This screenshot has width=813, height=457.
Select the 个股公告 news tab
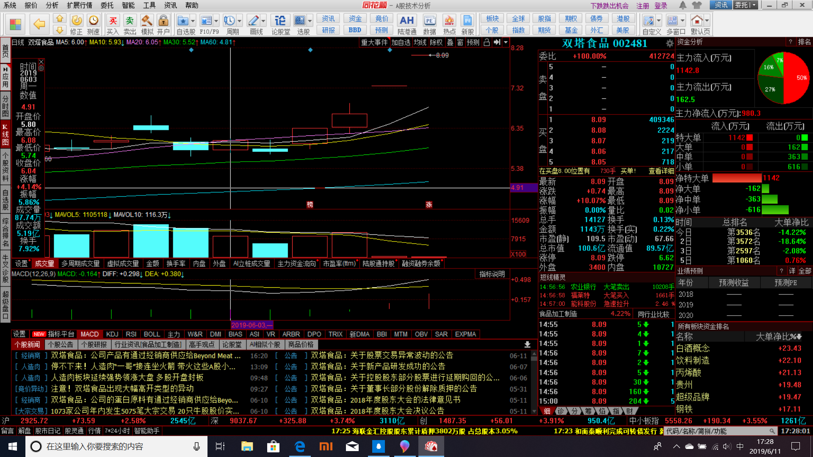61,344
